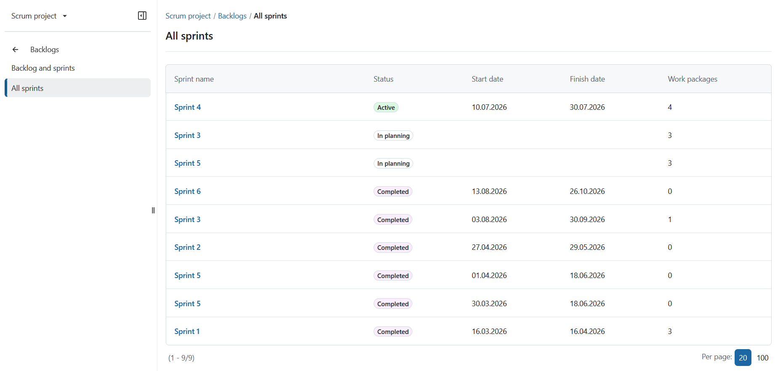
Task: Set per page to 100
Action: 762,358
